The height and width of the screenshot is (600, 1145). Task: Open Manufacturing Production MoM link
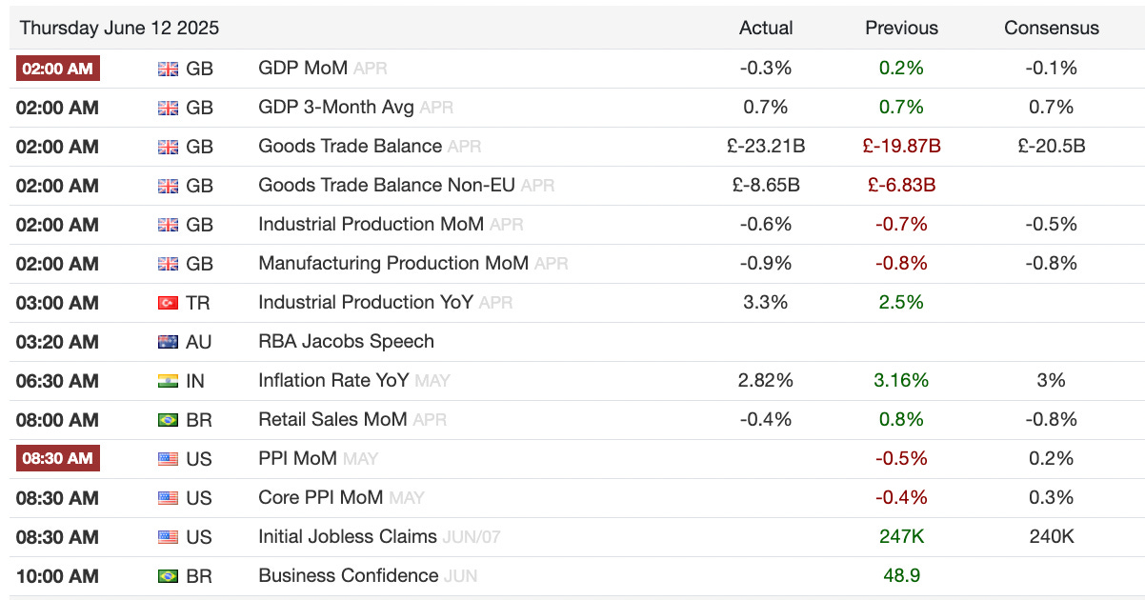tap(393, 264)
